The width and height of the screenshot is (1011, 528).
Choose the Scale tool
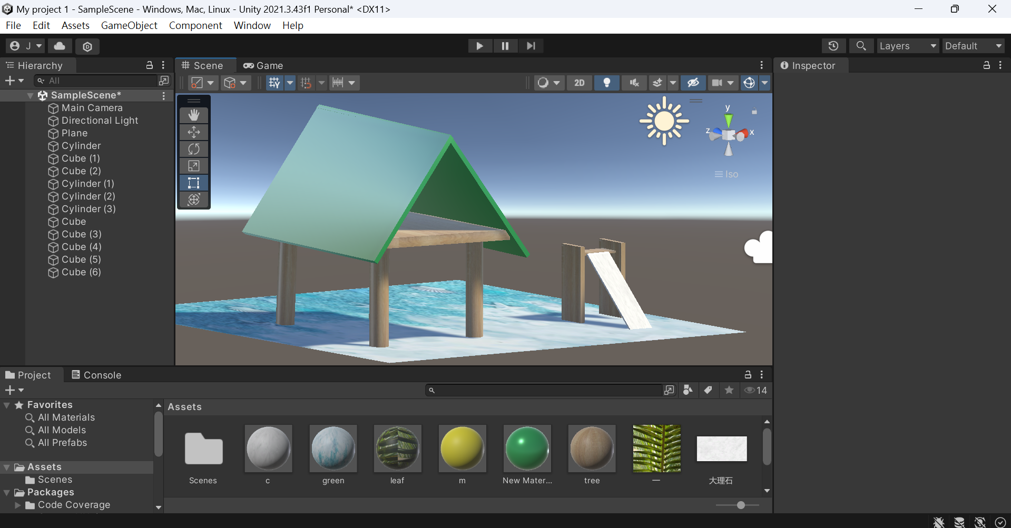(194, 166)
